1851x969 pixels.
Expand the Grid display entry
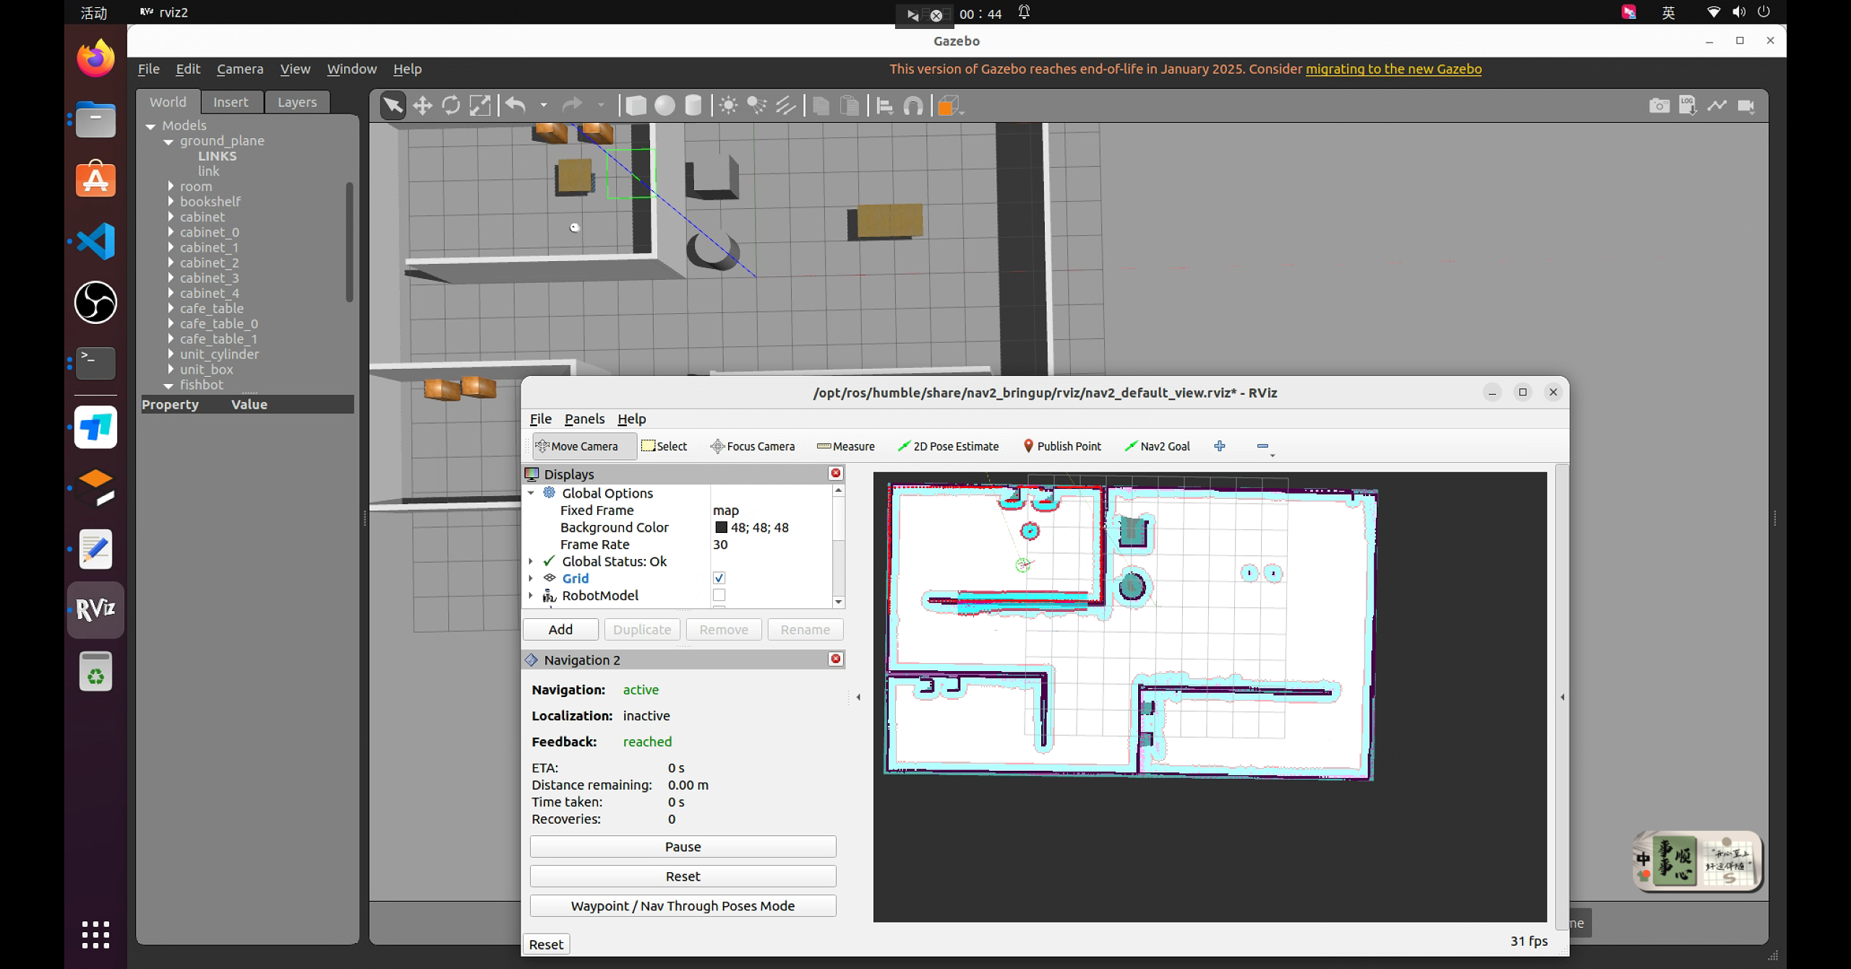pos(531,579)
